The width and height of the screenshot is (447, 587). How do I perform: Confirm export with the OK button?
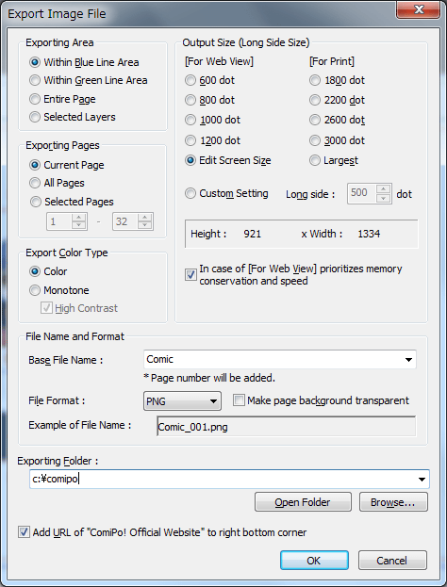click(314, 561)
